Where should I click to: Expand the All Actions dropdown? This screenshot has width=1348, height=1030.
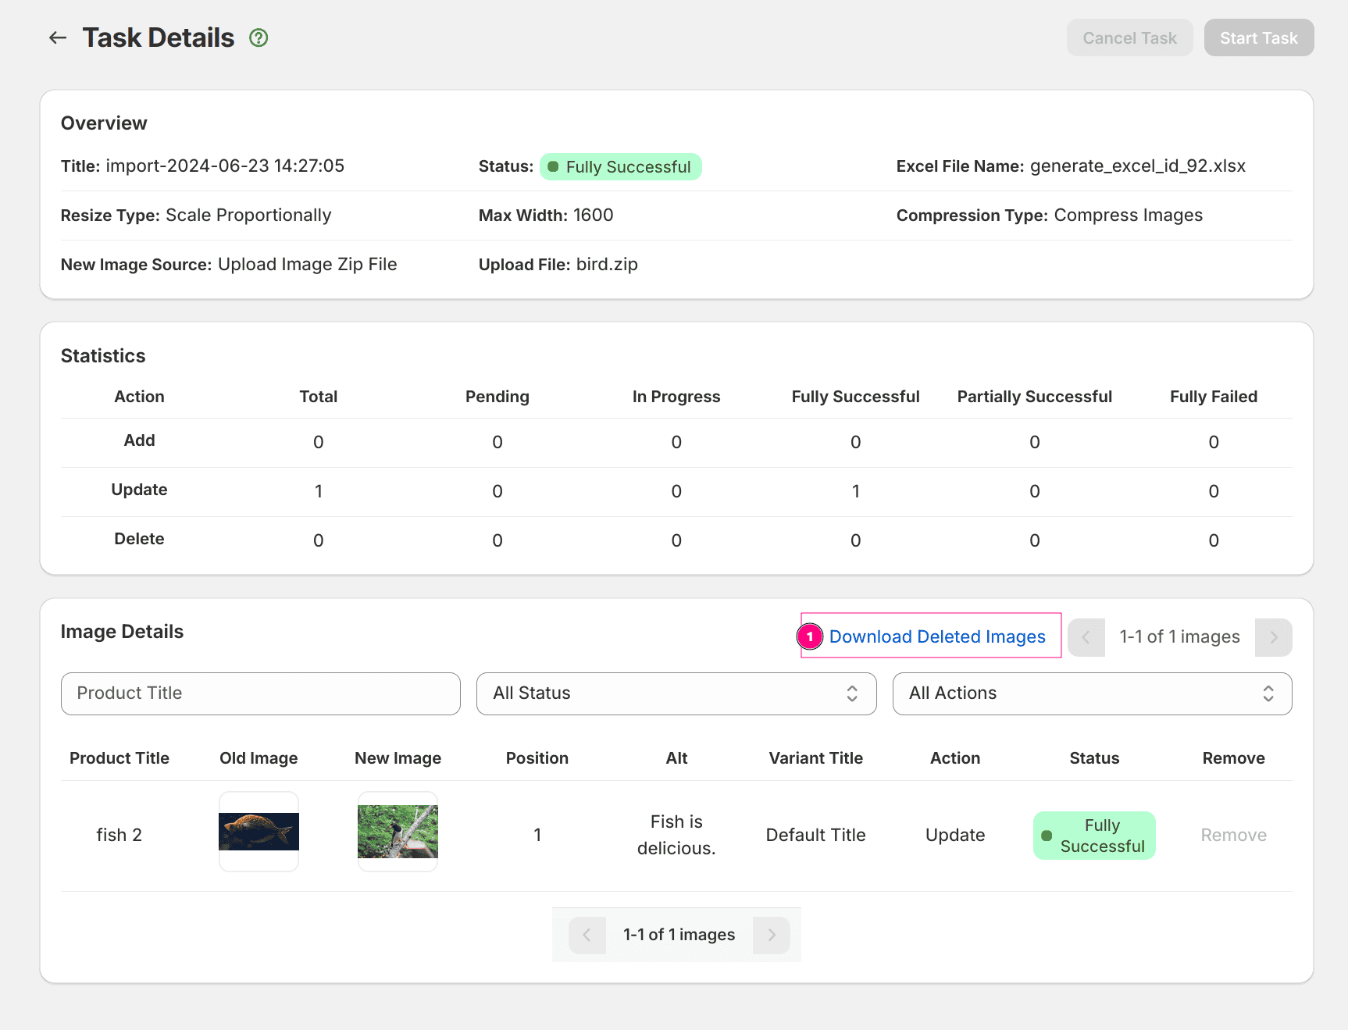1092,693
